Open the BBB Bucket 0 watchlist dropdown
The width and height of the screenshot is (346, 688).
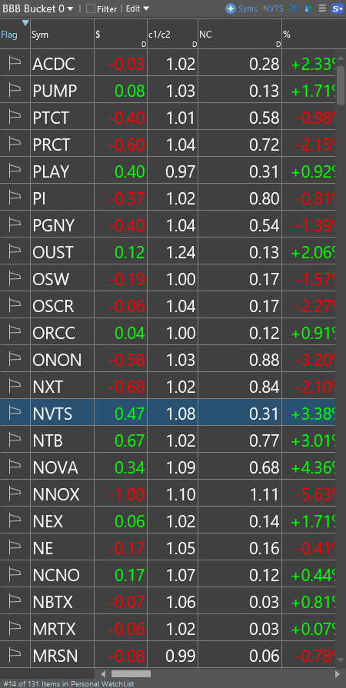(38, 8)
